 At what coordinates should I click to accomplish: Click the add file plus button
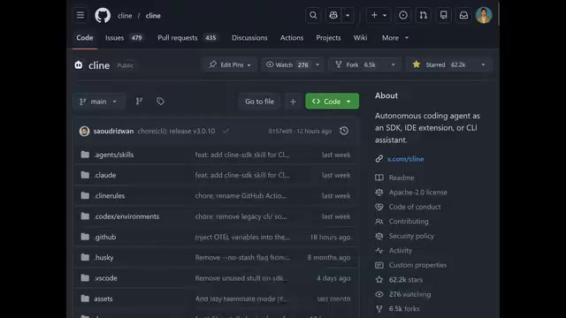click(x=293, y=102)
